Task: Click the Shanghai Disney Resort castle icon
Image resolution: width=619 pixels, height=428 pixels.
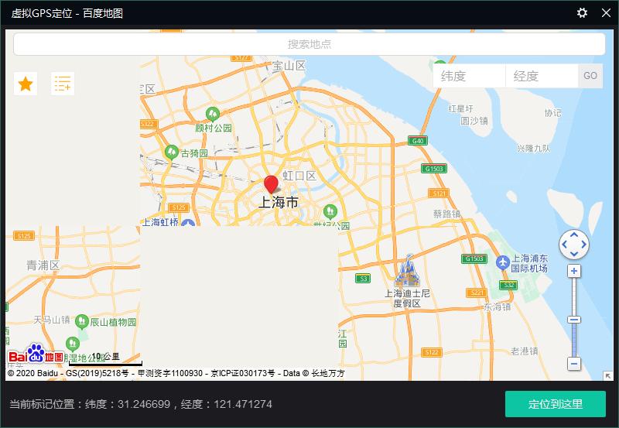Action: click(406, 270)
